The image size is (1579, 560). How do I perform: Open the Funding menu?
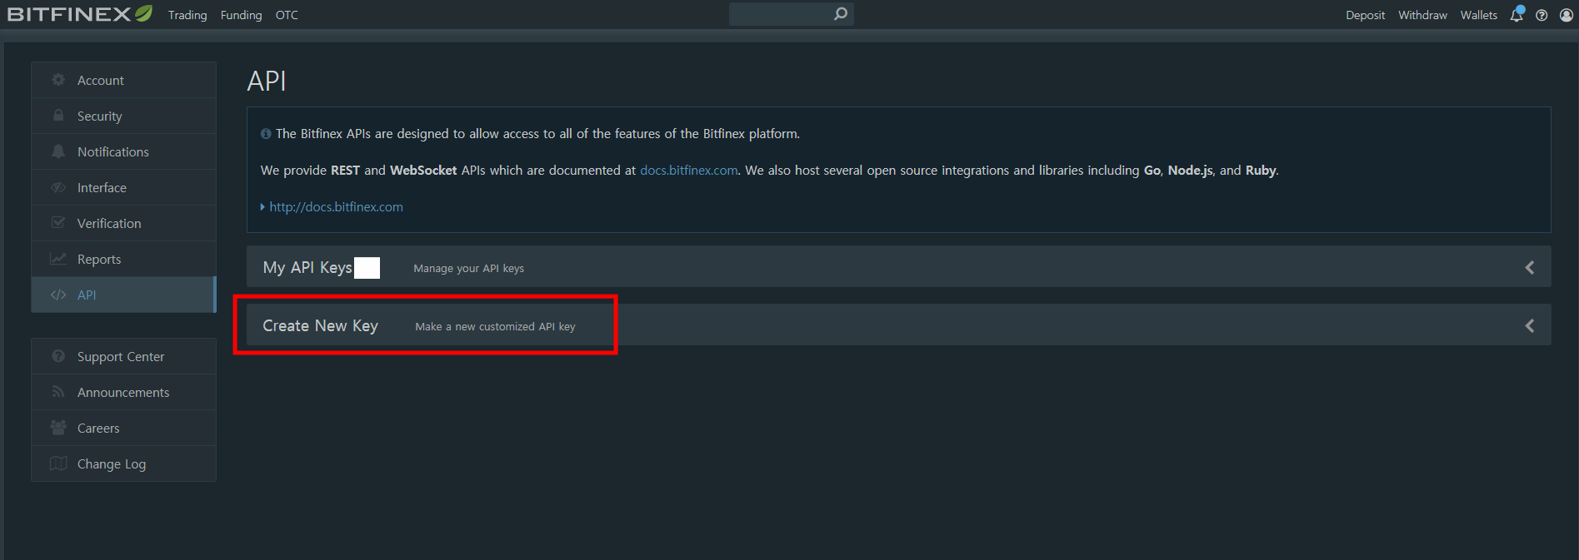pyautogui.click(x=241, y=15)
